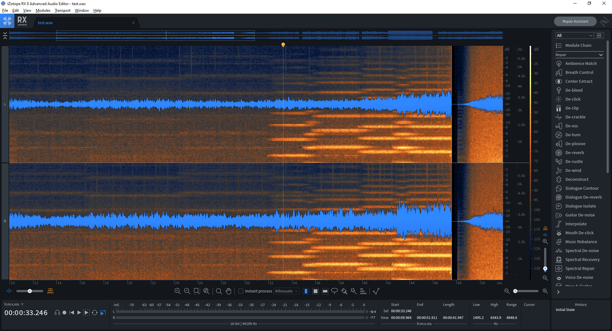612x331 pixels.
Task: Click the Repair Assistant button
Action: pos(575,21)
